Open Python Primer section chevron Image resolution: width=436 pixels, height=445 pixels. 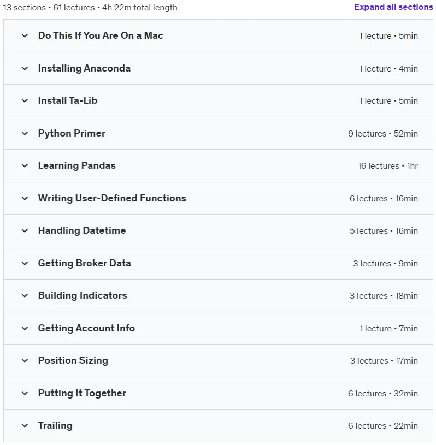click(25, 133)
